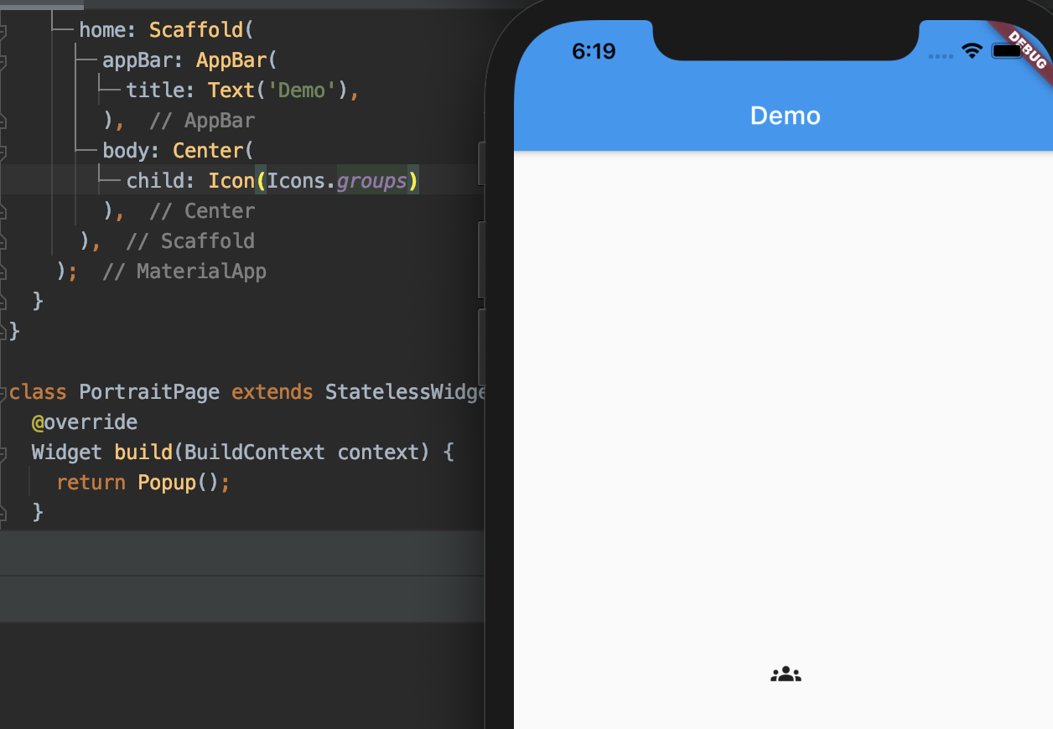Click the 'return' keyword
Screen dimensions: 1053x729
click(x=91, y=483)
